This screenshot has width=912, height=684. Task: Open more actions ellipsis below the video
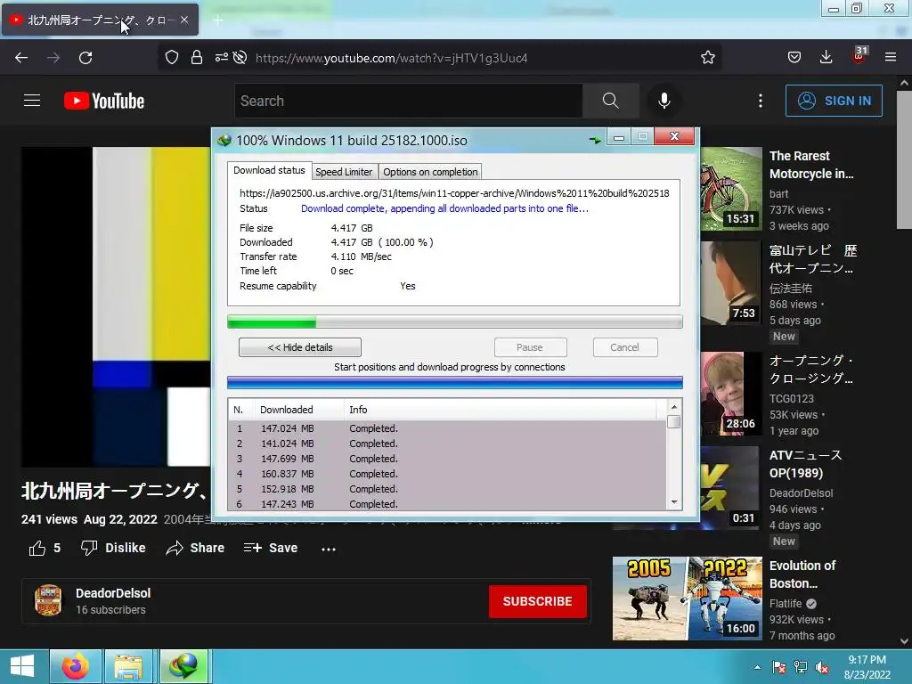[x=329, y=549]
